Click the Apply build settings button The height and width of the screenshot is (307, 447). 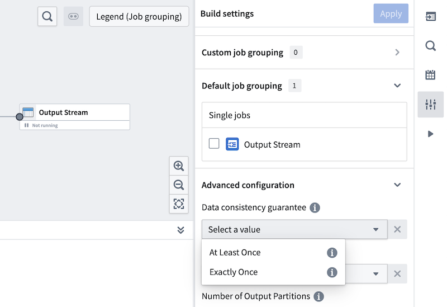tap(391, 13)
